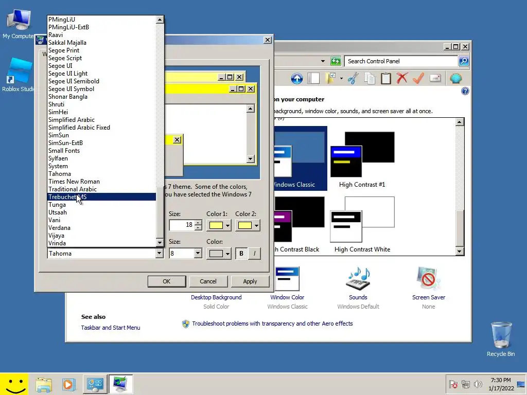Screen dimensions: 527x395
Task: Click the theme list scroll-down arrow
Action: (x=460, y=251)
